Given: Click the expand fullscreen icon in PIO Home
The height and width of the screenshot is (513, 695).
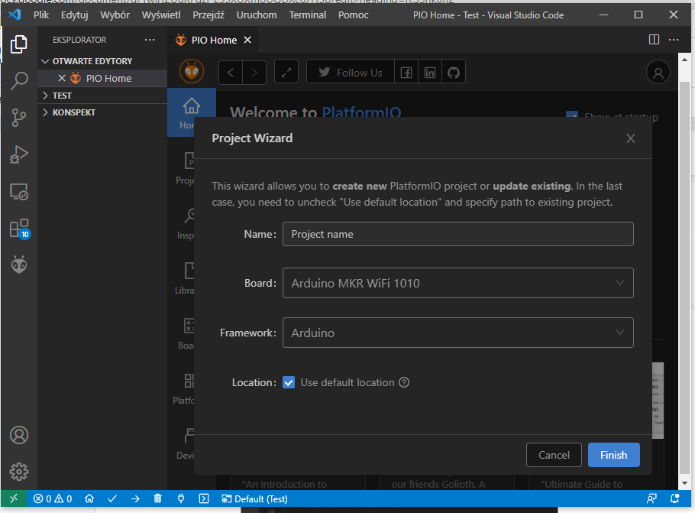Looking at the screenshot, I should [x=286, y=73].
